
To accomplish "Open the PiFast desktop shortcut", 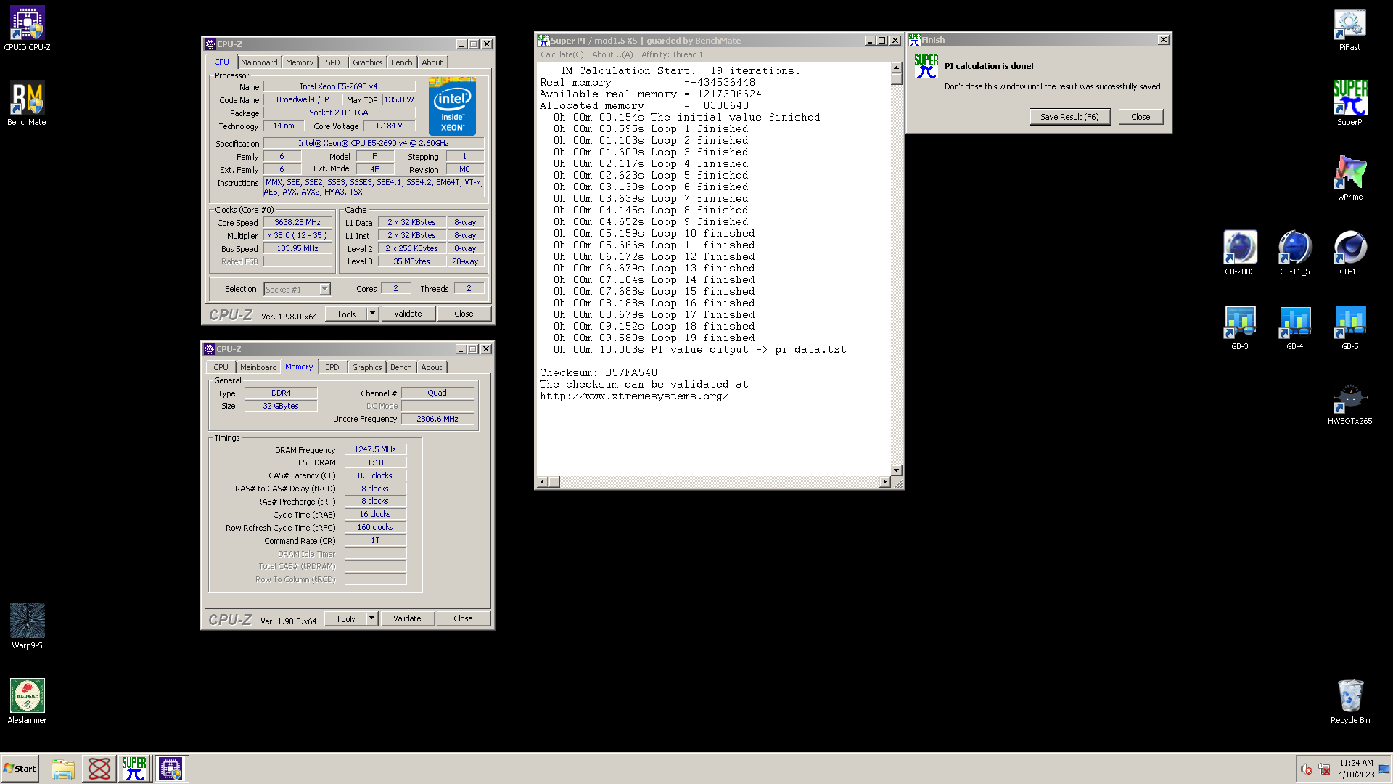I will tap(1349, 30).
